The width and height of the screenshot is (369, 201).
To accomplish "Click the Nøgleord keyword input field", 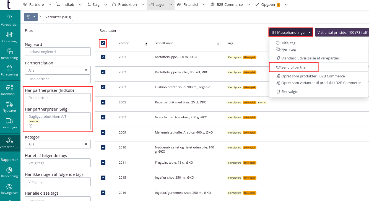I will (58, 52).
